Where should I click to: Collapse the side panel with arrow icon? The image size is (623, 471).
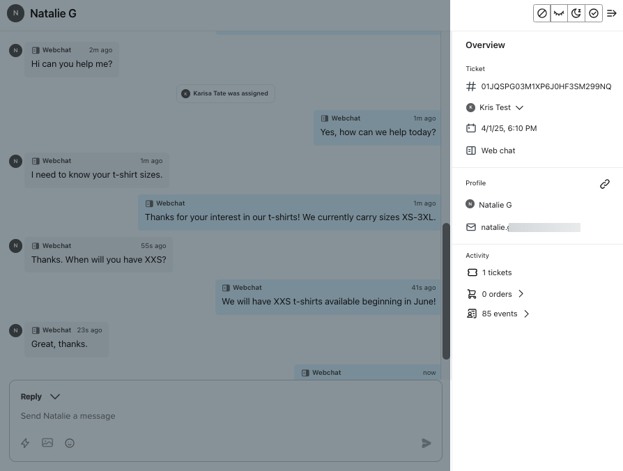click(x=612, y=13)
